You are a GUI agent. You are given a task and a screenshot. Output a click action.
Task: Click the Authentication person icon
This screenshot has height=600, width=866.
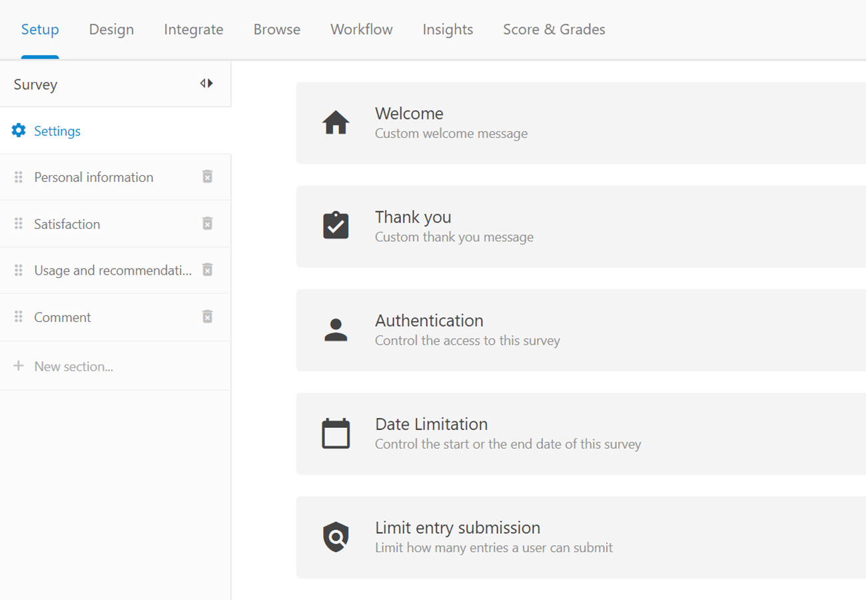coord(336,330)
